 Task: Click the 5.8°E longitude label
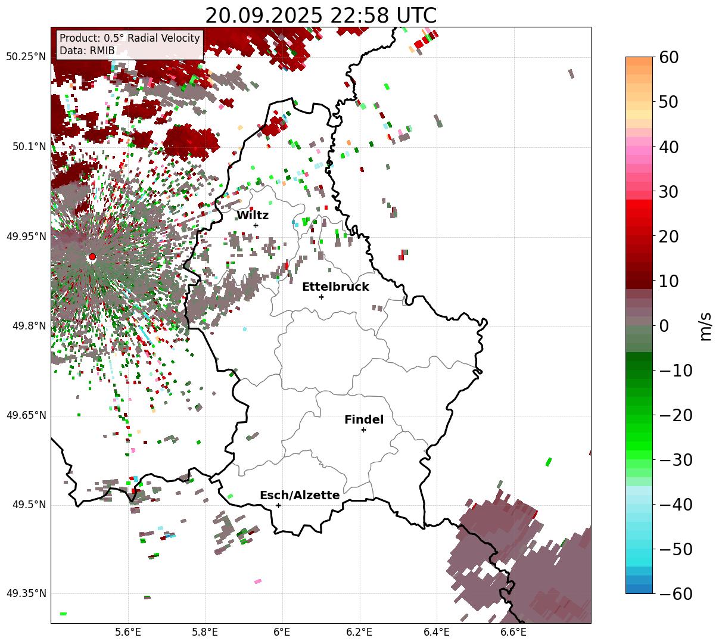(205, 632)
